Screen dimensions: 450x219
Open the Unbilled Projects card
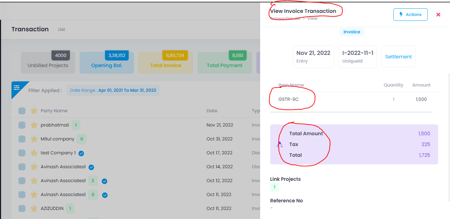point(48,63)
